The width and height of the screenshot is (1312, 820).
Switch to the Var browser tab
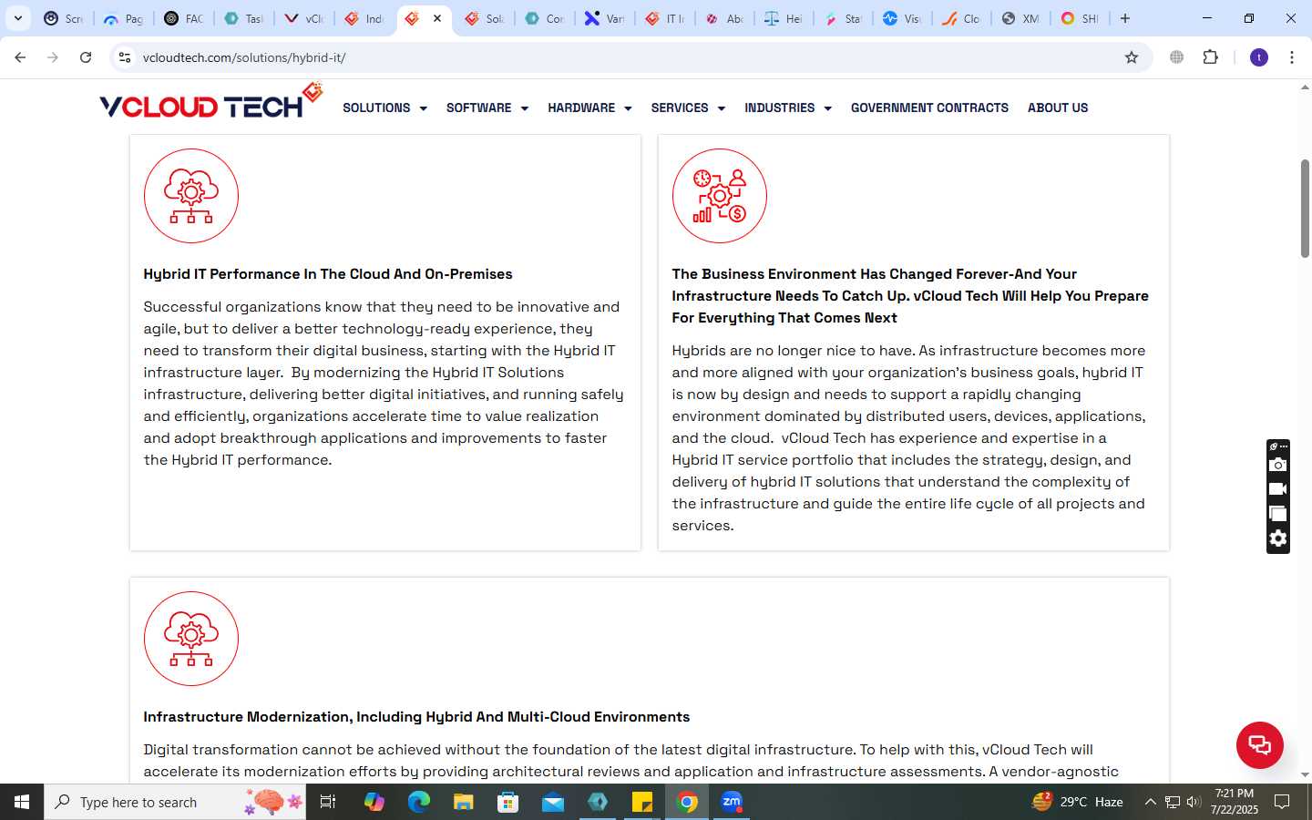pyautogui.click(x=604, y=18)
